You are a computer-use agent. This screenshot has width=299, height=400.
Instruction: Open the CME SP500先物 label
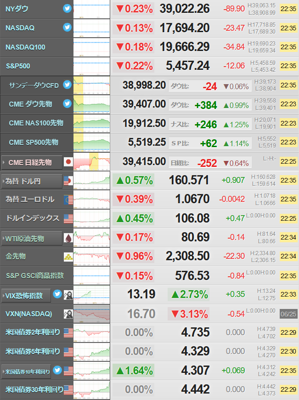coord(34,142)
